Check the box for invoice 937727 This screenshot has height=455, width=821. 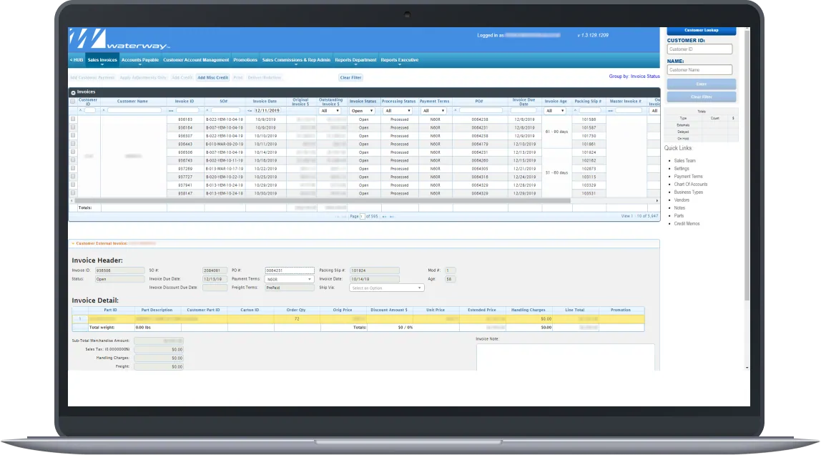tap(73, 177)
